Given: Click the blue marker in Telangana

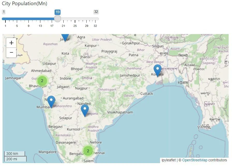Looking at the screenshot, I should click(85, 111).
